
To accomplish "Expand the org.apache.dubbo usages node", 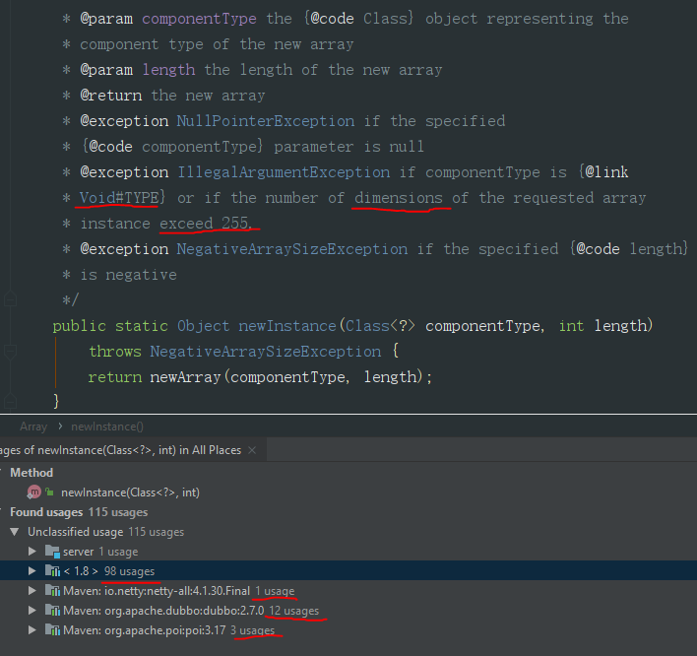I will click(x=32, y=610).
